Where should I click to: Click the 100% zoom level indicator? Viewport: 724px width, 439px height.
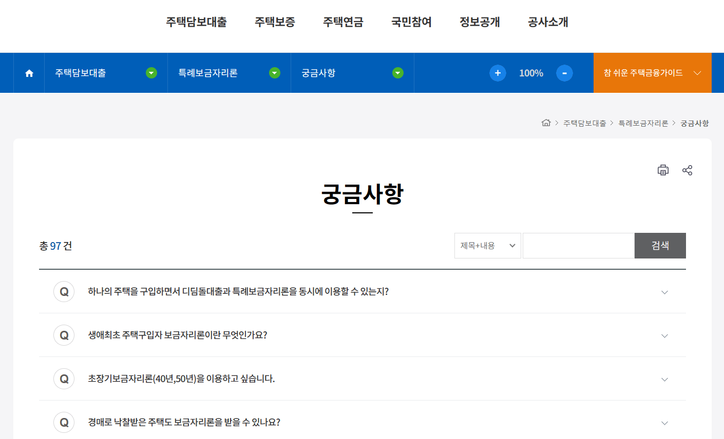531,73
